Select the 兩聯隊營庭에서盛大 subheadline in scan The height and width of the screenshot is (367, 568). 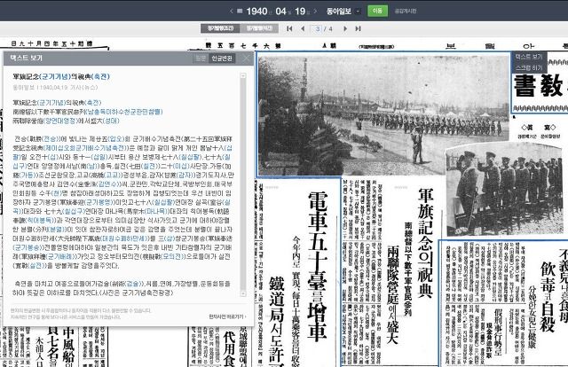tap(393, 294)
